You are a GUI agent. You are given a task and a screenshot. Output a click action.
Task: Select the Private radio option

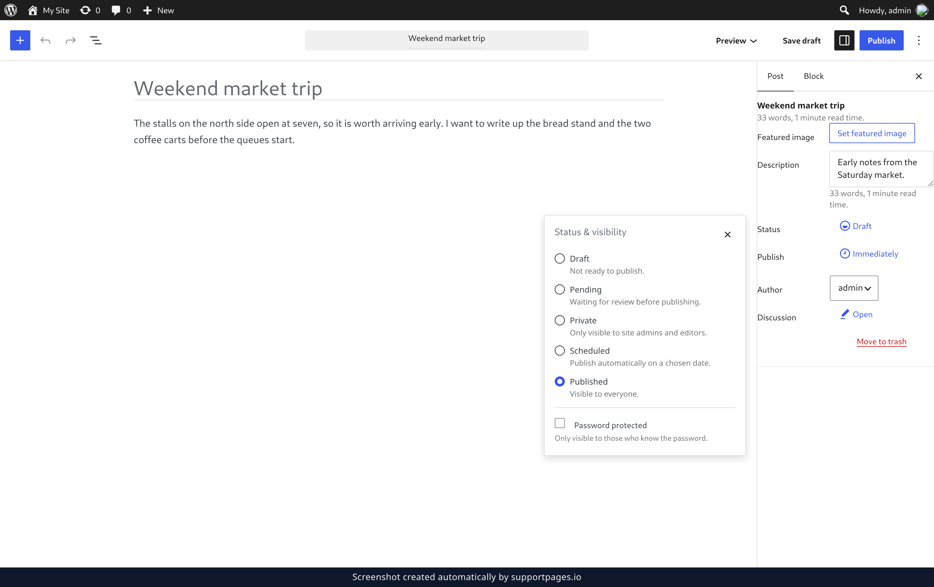(x=559, y=320)
